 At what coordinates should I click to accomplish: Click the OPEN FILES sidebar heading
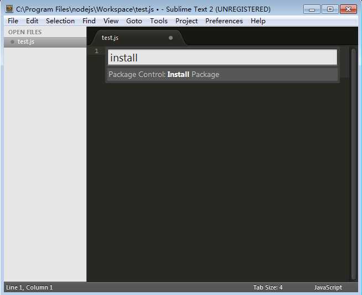click(x=25, y=32)
